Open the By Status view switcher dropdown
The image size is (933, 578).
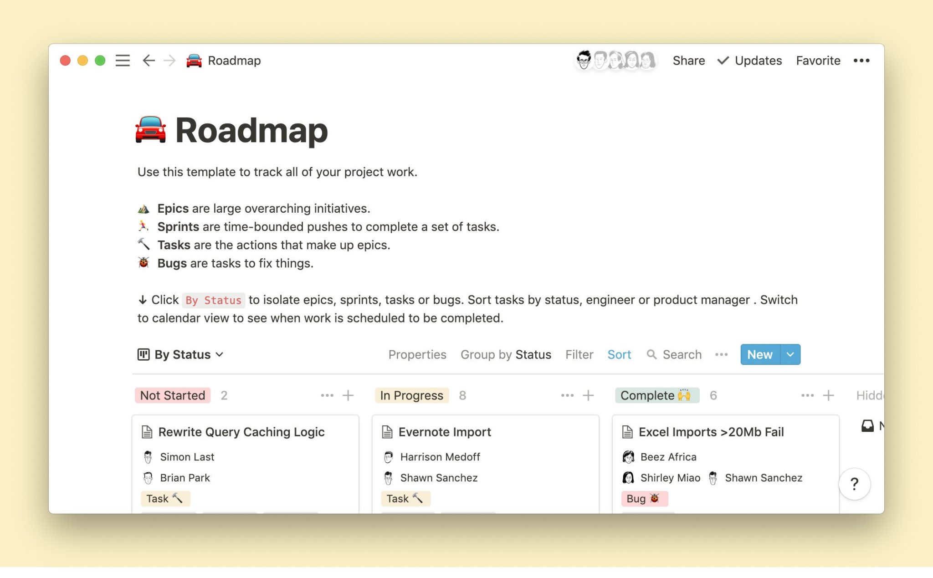(189, 354)
